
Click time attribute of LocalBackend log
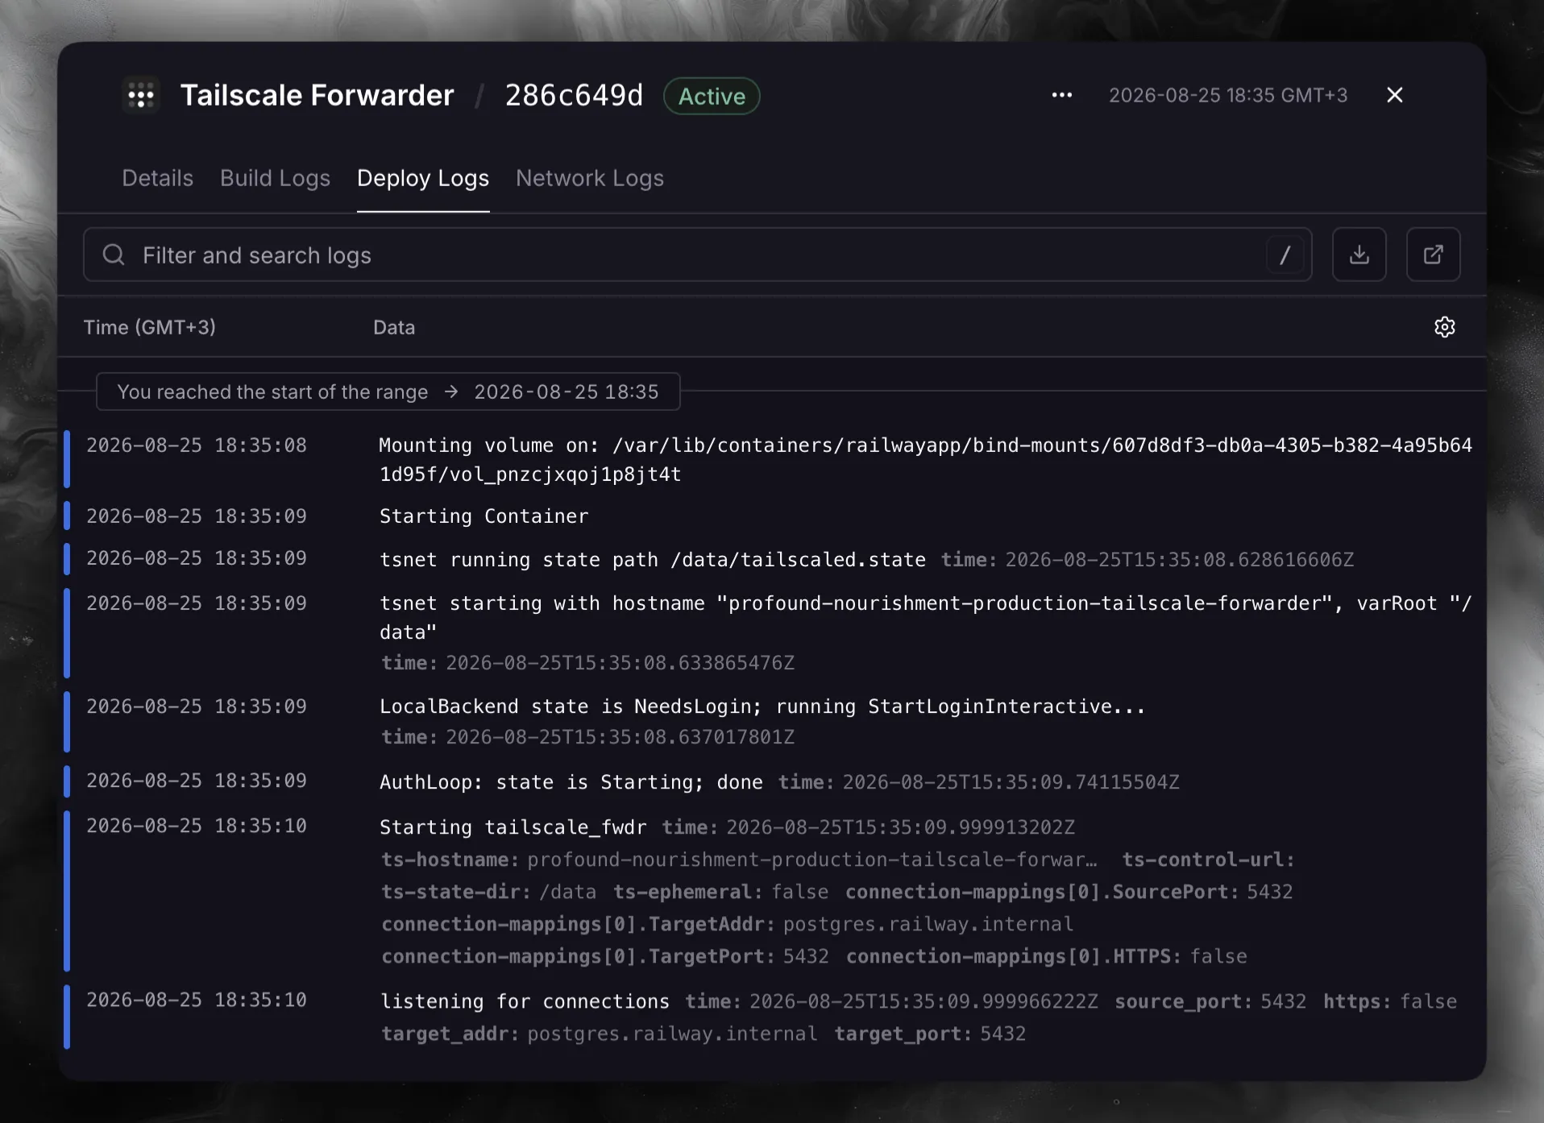tap(588, 737)
